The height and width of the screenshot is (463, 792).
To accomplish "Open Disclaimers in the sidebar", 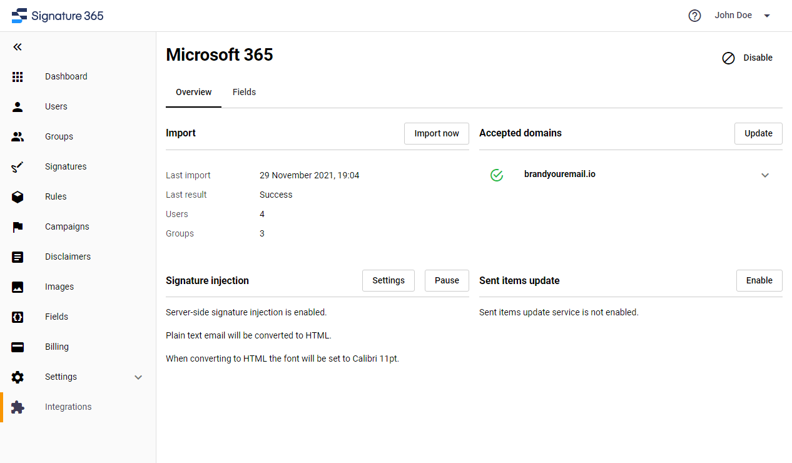I will coord(68,257).
